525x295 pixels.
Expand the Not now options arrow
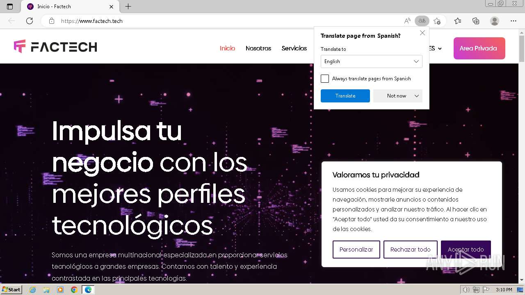pos(417,96)
